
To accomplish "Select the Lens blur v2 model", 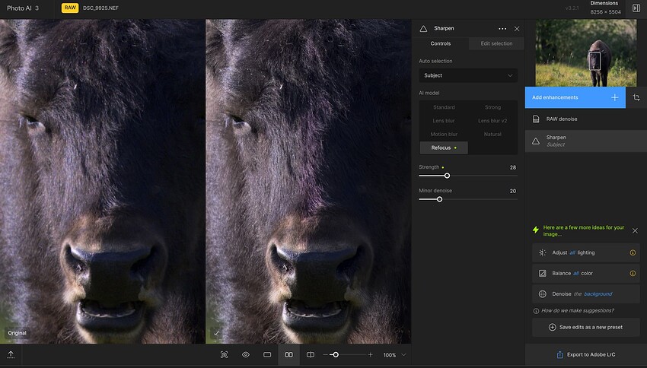I will coord(492,121).
